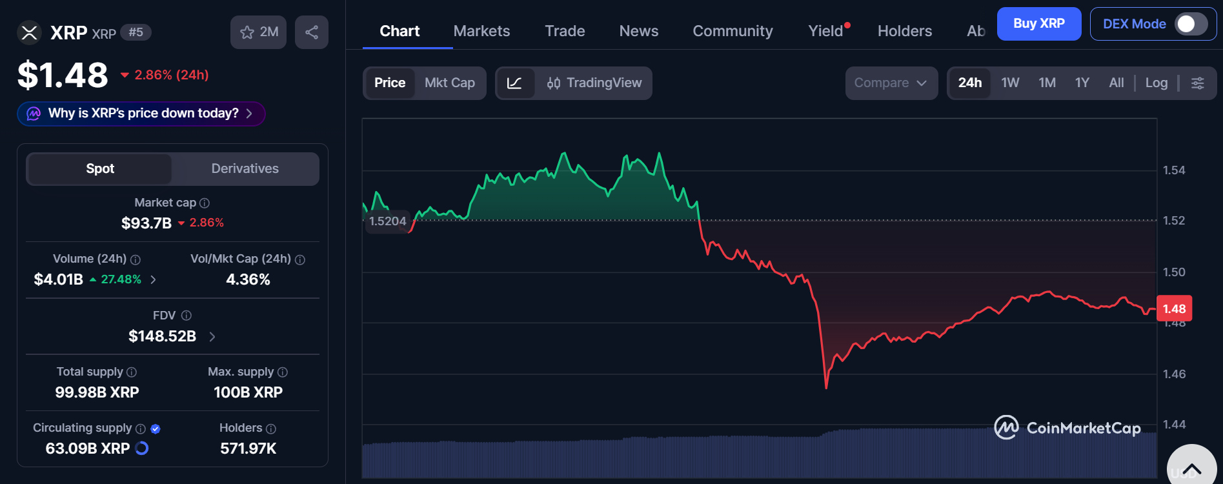The image size is (1223, 484).
Task: Open 'Why is XRP's price down today?'
Action: (x=141, y=114)
